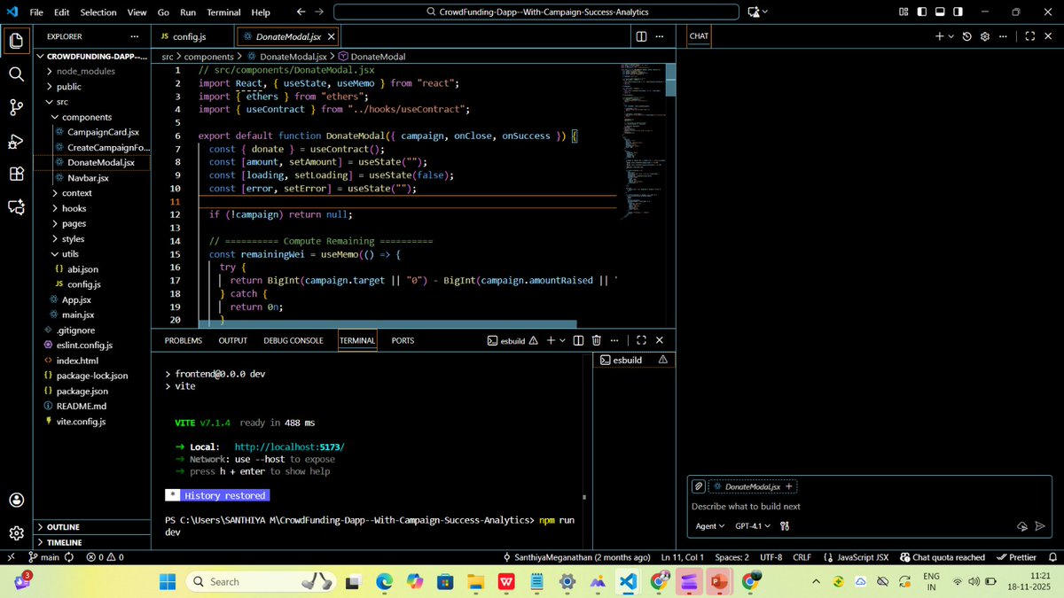The height and width of the screenshot is (598, 1064).
Task: Maximize the Chat panel
Action: coord(1029,36)
